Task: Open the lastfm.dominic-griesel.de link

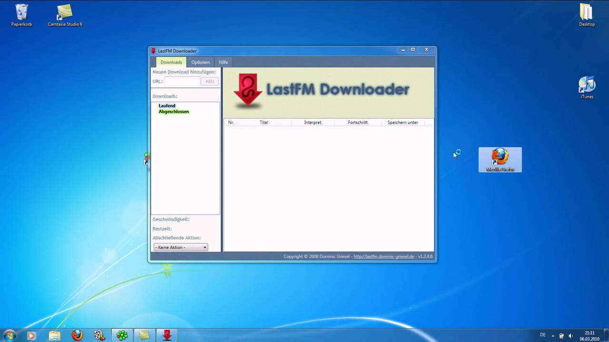Action: [x=384, y=256]
